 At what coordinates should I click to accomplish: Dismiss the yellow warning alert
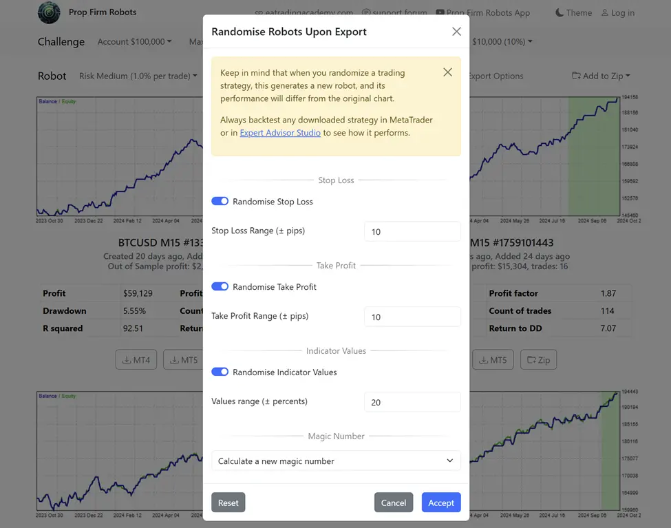pyautogui.click(x=447, y=72)
